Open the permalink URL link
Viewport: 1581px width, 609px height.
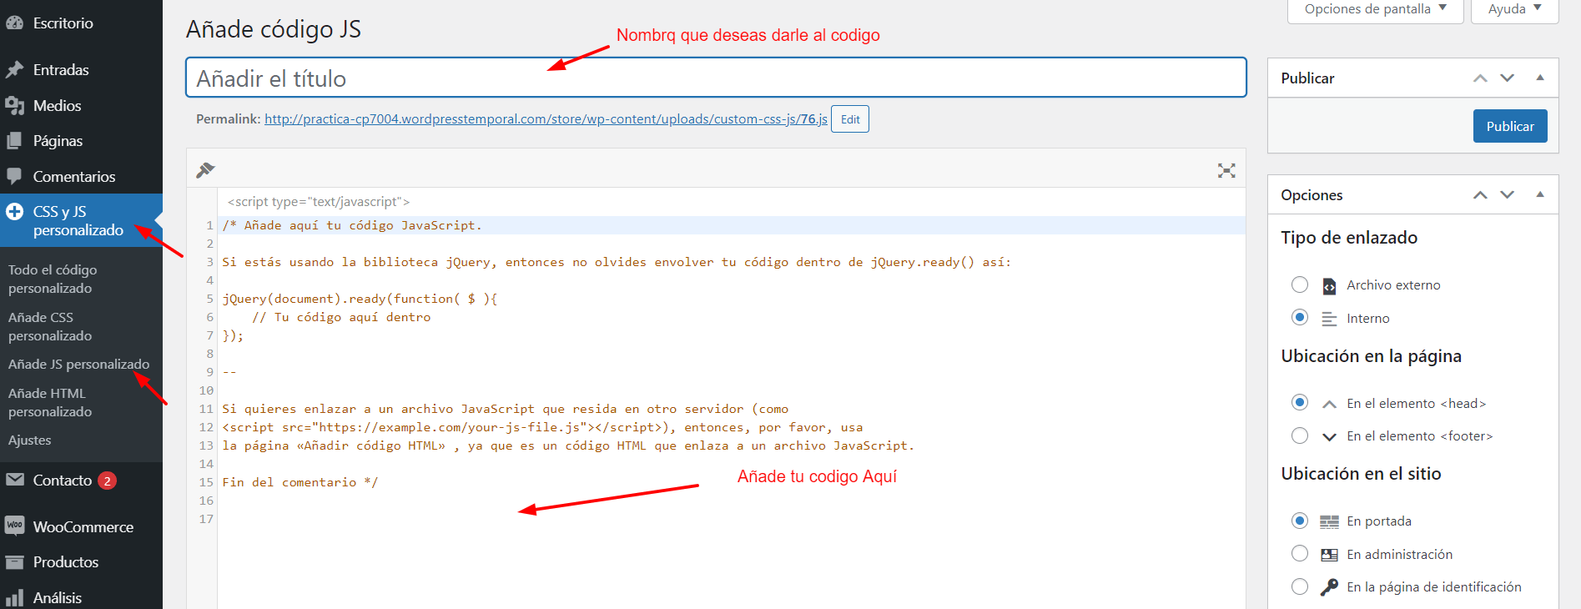[546, 119]
